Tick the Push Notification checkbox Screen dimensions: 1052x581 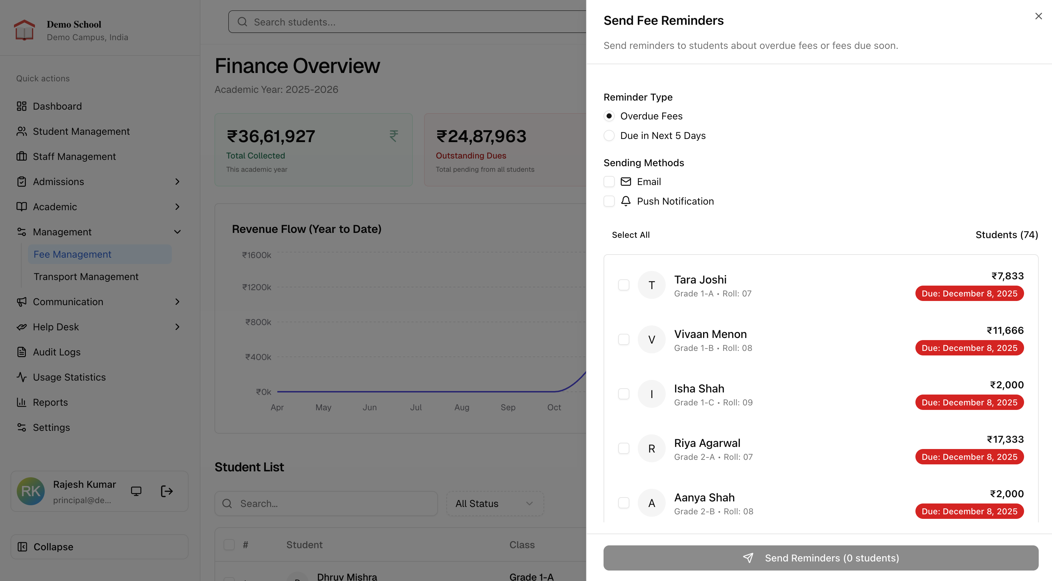(609, 201)
